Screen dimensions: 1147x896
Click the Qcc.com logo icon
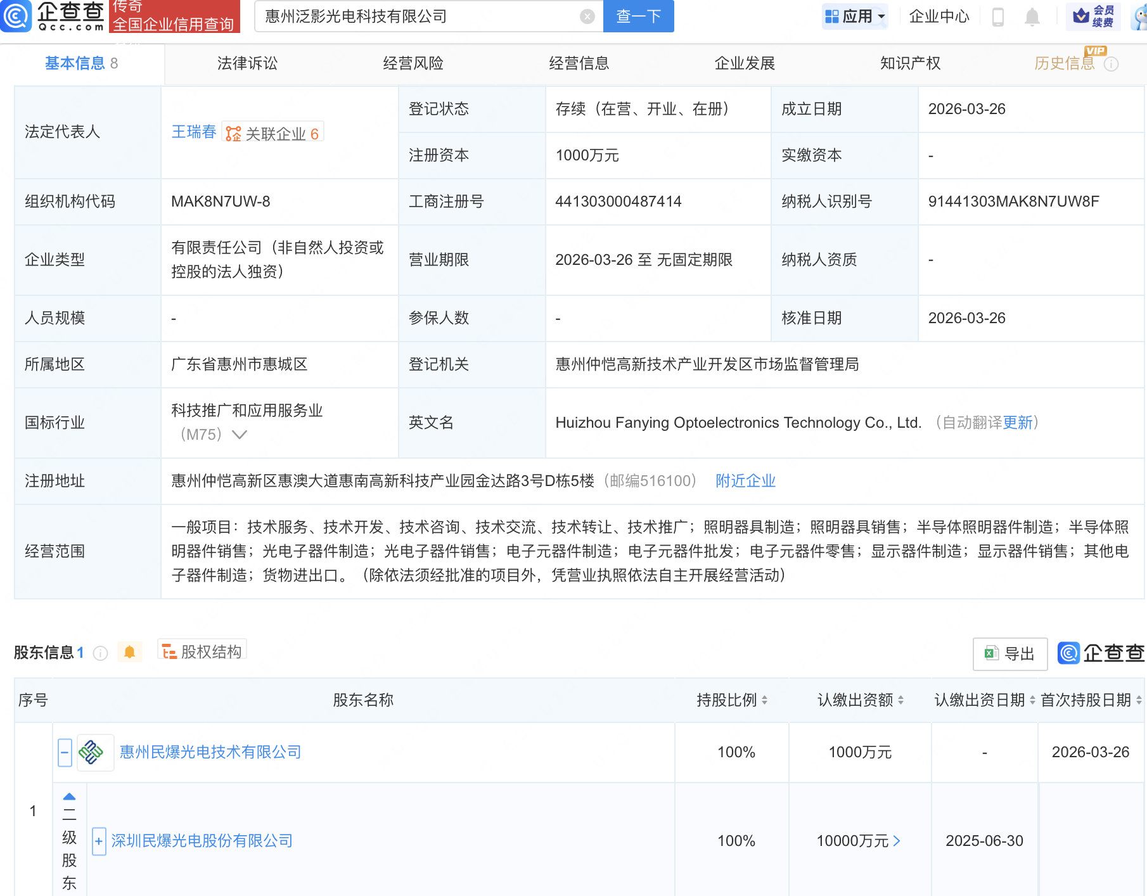point(16,16)
